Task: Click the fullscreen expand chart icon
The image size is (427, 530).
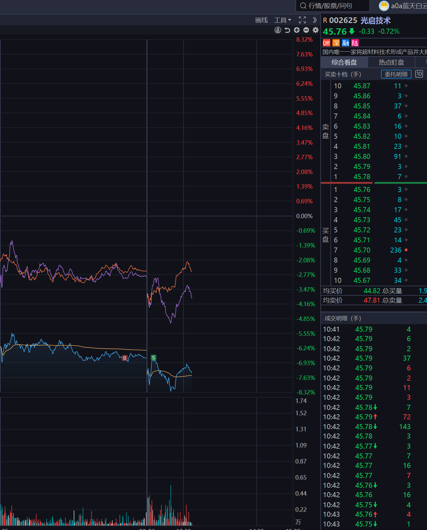Action: (302, 20)
